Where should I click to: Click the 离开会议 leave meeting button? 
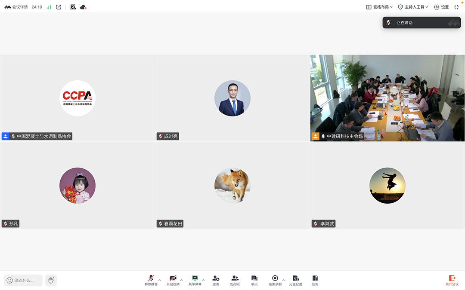[452, 281]
